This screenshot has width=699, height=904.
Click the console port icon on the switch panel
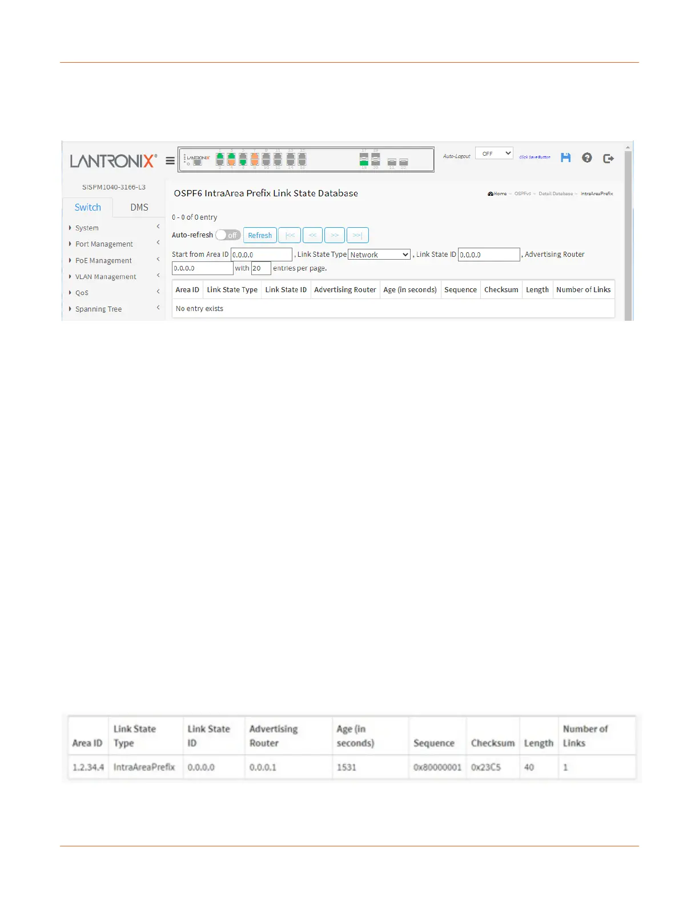click(x=198, y=162)
